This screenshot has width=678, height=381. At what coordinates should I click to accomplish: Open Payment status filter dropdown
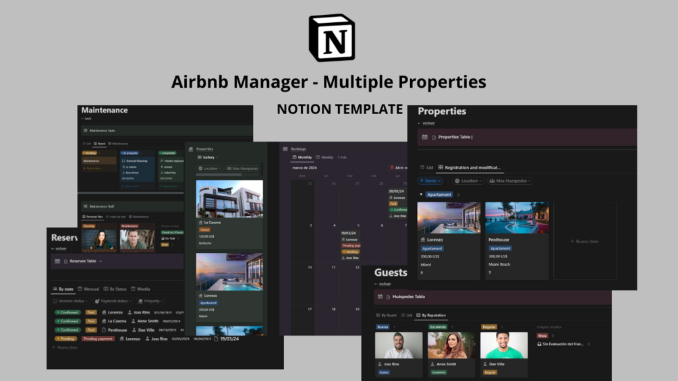(x=114, y=301)
